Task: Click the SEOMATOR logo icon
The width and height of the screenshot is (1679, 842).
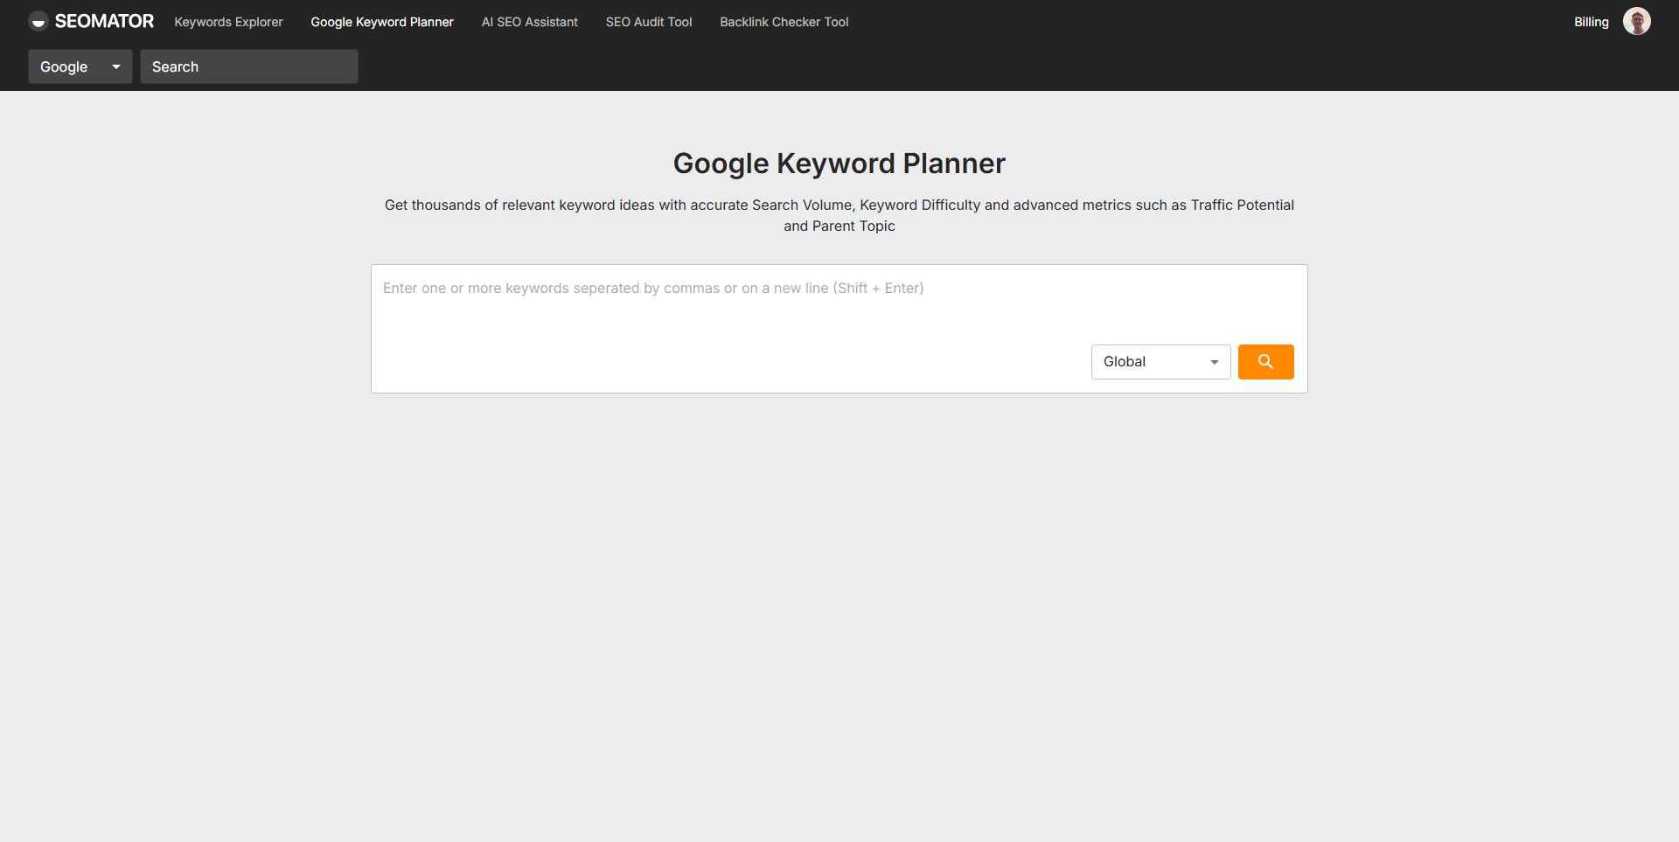Action: 38,22
